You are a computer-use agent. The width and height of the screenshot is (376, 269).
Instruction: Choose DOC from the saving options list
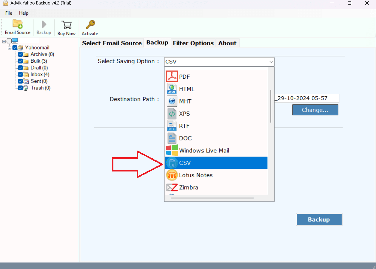(x=216, y=138)
